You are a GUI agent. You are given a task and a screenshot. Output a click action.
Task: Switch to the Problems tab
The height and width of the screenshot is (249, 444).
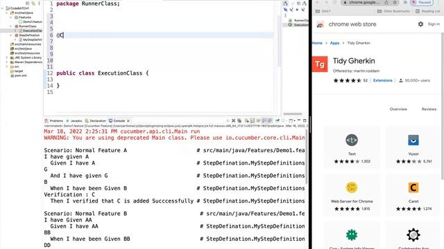coord(54,121)
